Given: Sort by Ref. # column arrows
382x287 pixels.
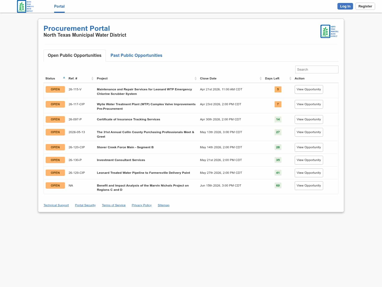Looking at the screenshot, I should point(92,78).
